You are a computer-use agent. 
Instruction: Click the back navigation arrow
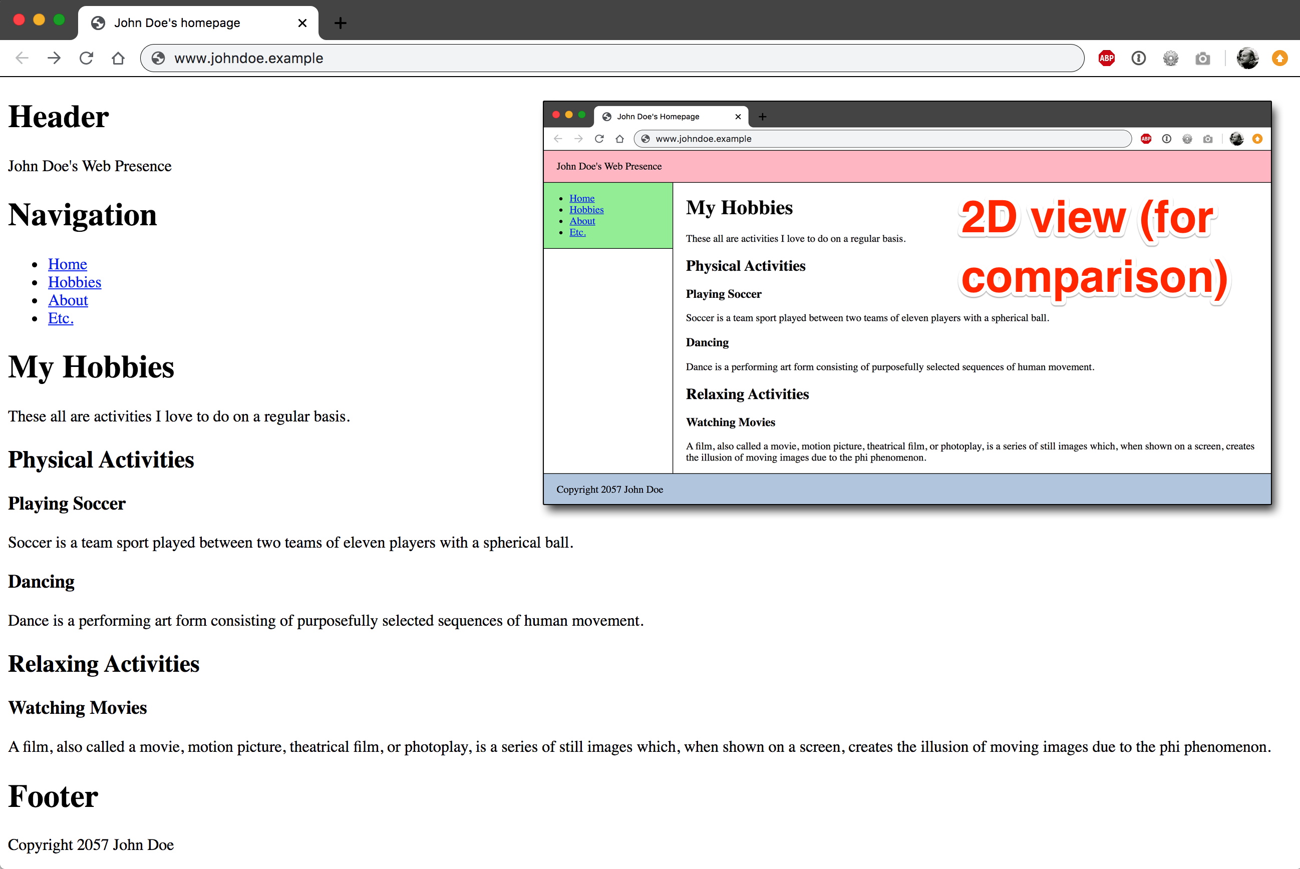click(22, 58)
